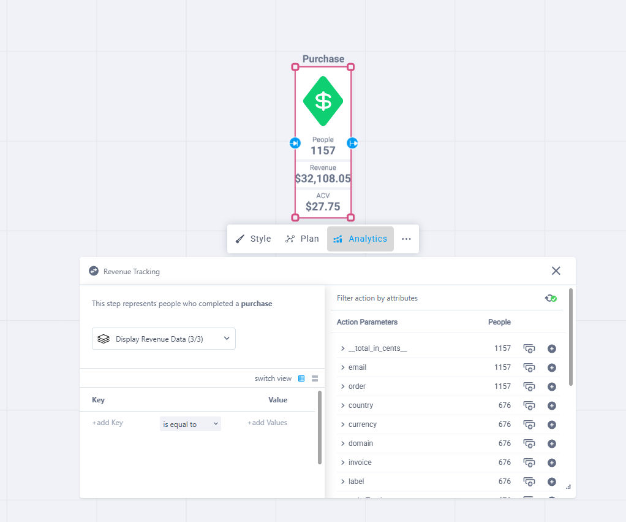Expand the country parameter row
The image size is (626, 522).
point(342,405)
